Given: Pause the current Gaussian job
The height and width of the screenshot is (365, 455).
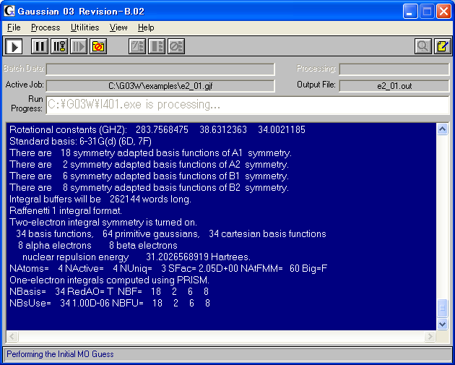Looking at the screenshot, I should tap(40, 46).
